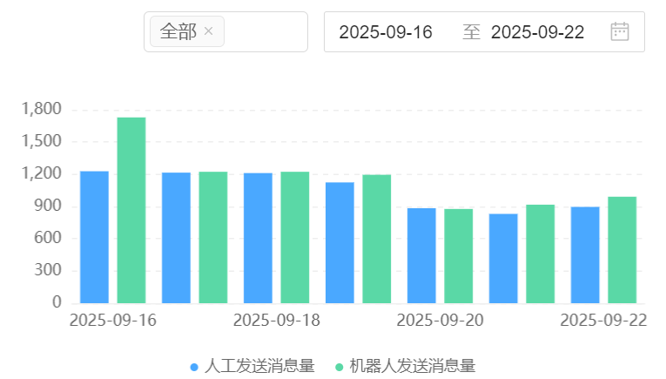Pick the blue bar above 2025-09-18
The height and width of the screenshot is (379, 666).
point(258,238)
